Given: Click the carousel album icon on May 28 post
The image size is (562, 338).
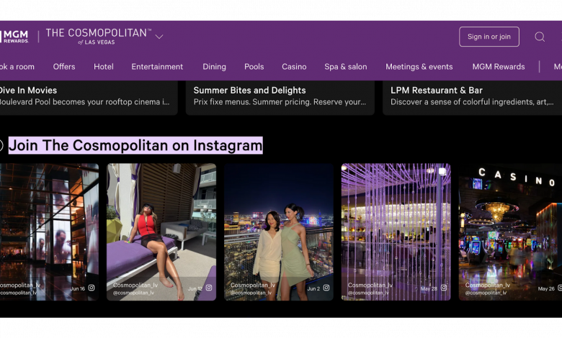Looking at the screenshot, I should click(x=442, y=172).
